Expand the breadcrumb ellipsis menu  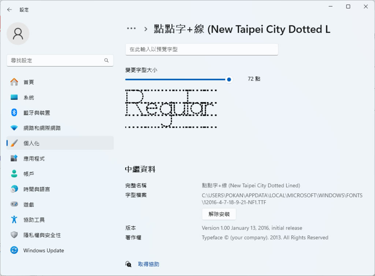[131, 29]
